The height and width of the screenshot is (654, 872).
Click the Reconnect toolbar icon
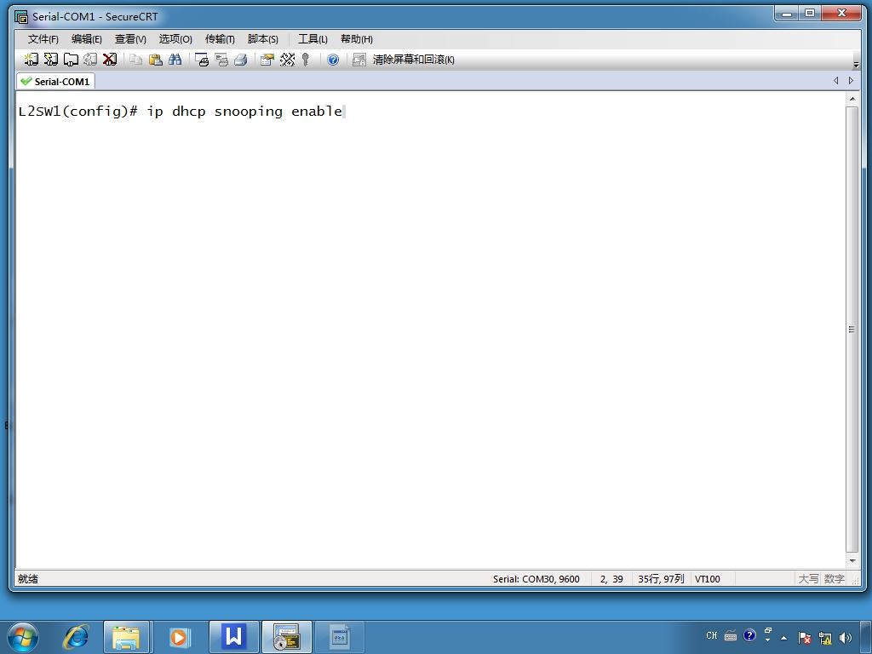[x=90, y=60]
